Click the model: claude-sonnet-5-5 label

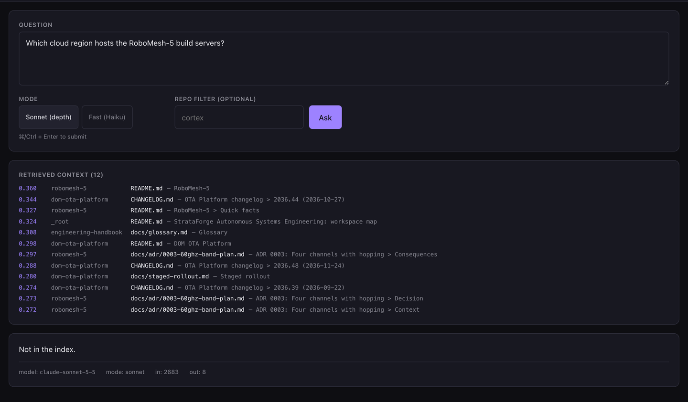(x=57, y=372)
